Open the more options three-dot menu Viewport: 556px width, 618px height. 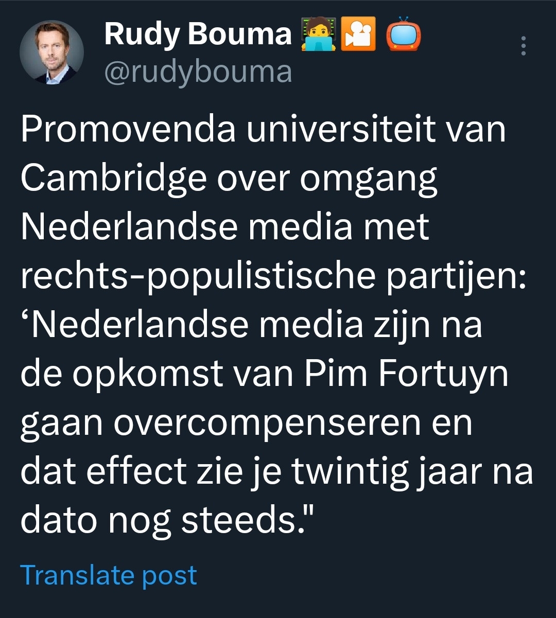coord(523,46)
